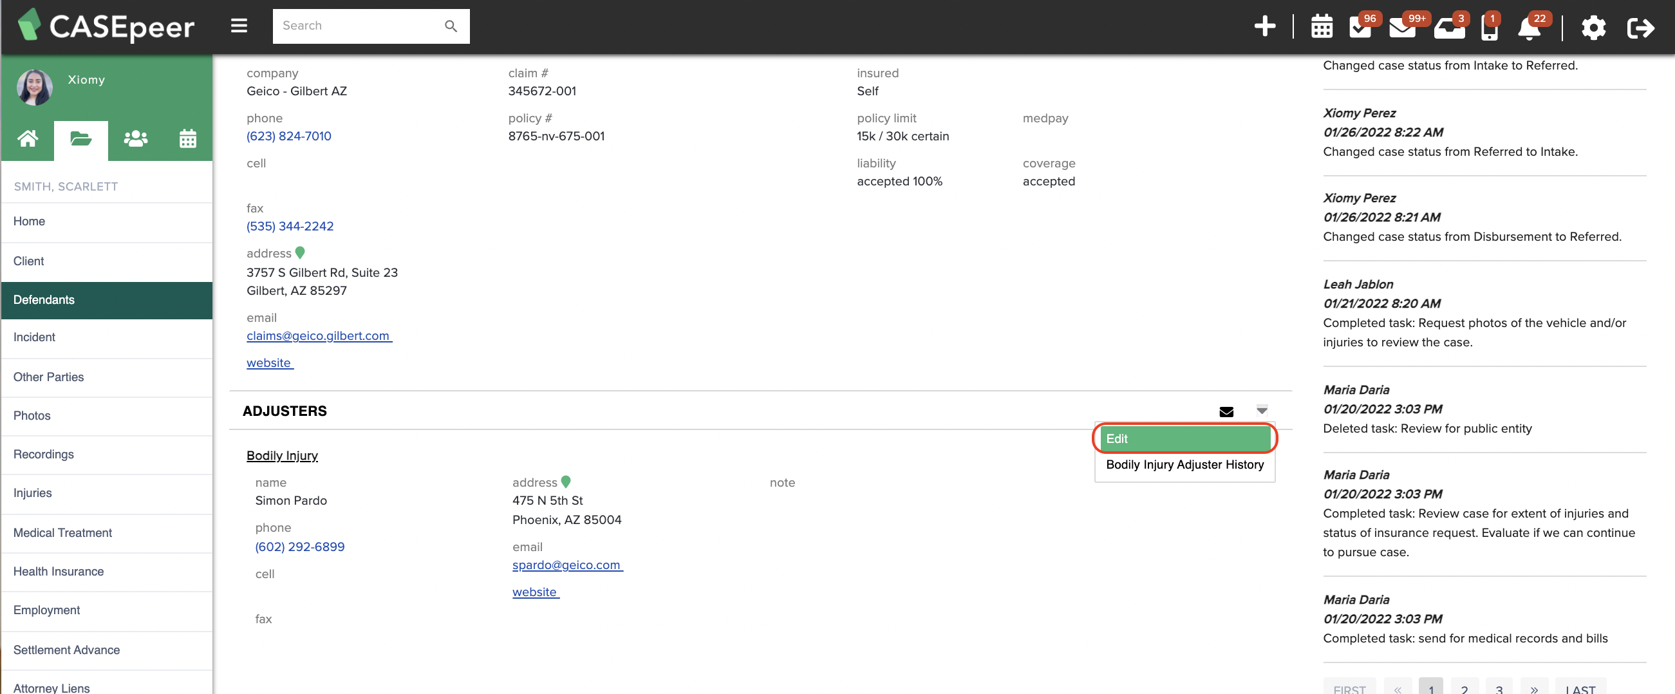
Task: Go to page 3 of activity history
Action: pos(1499,690)
